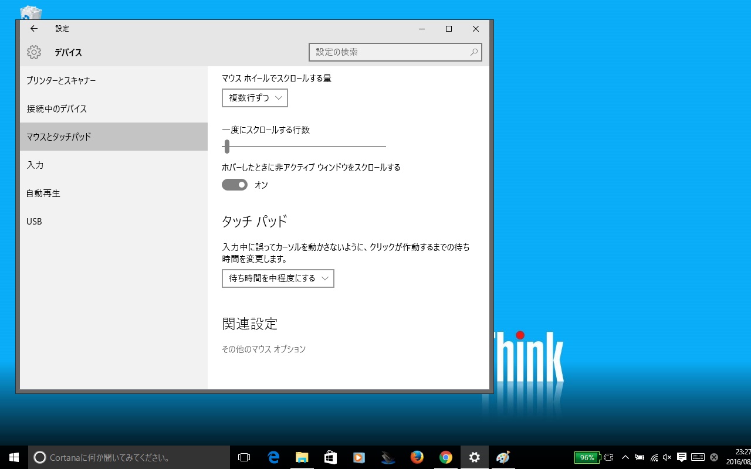Click the settings search field
This screenshot has width=751, height=469.
pyautogui.click(x=395, y=52)
